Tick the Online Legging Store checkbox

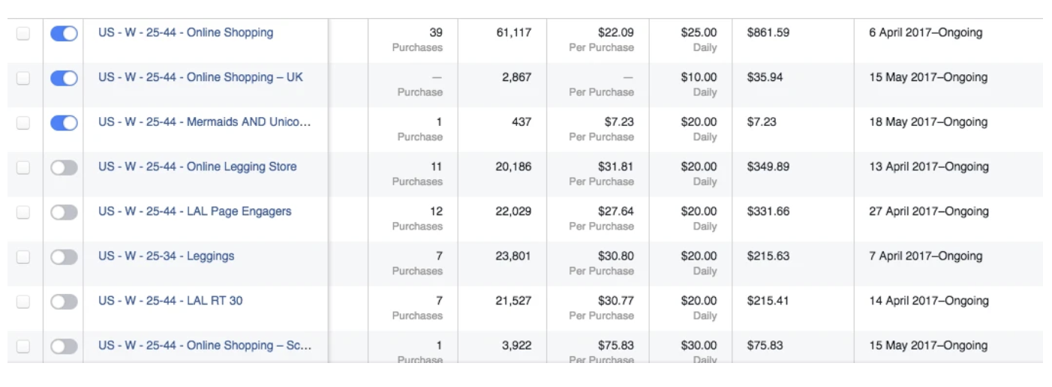point(23,168)
